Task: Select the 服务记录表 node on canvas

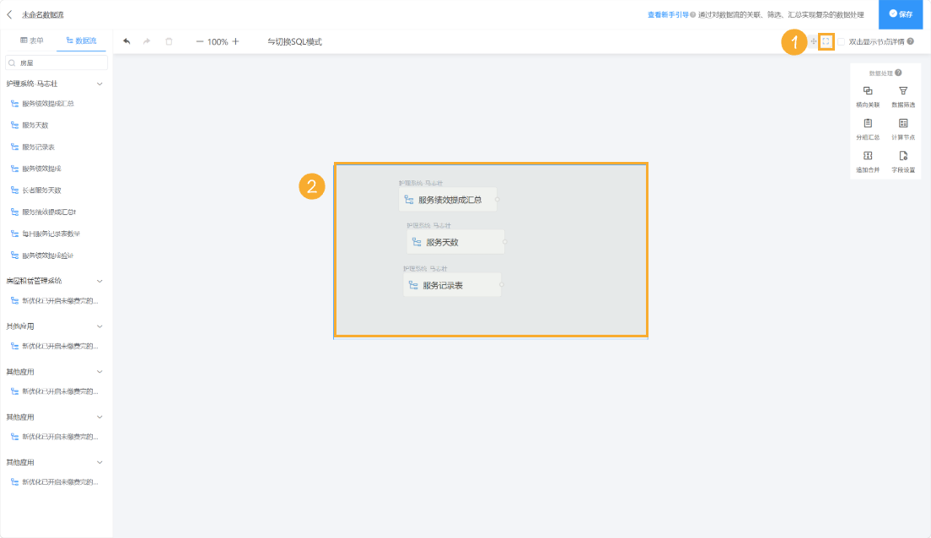Action: click(452, 285)
